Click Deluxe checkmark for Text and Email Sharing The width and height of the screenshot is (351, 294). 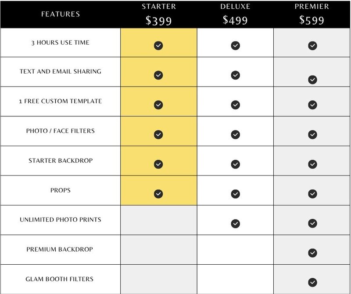[235, 75]
